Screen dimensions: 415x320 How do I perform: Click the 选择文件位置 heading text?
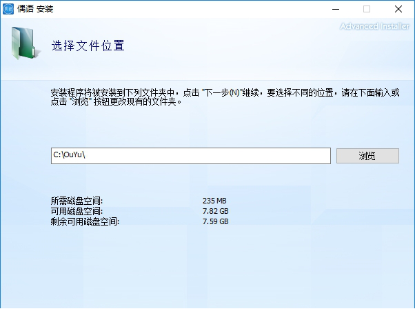[x=88, y=46]
